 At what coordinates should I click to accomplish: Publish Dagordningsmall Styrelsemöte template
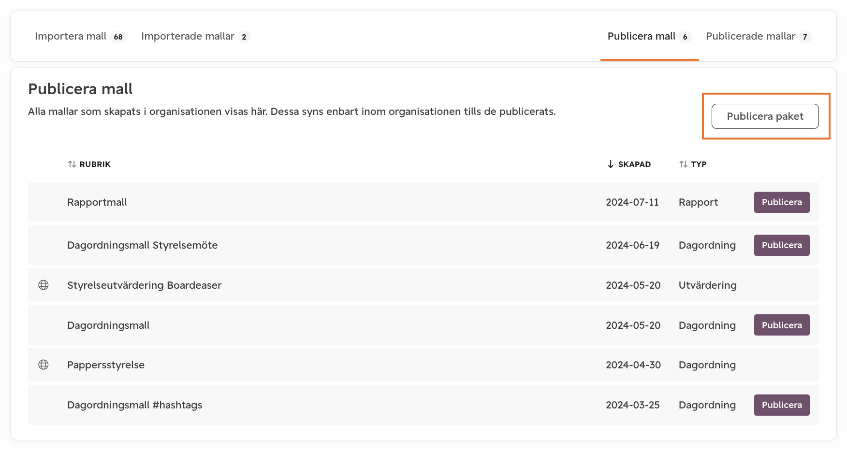point(782,245)
